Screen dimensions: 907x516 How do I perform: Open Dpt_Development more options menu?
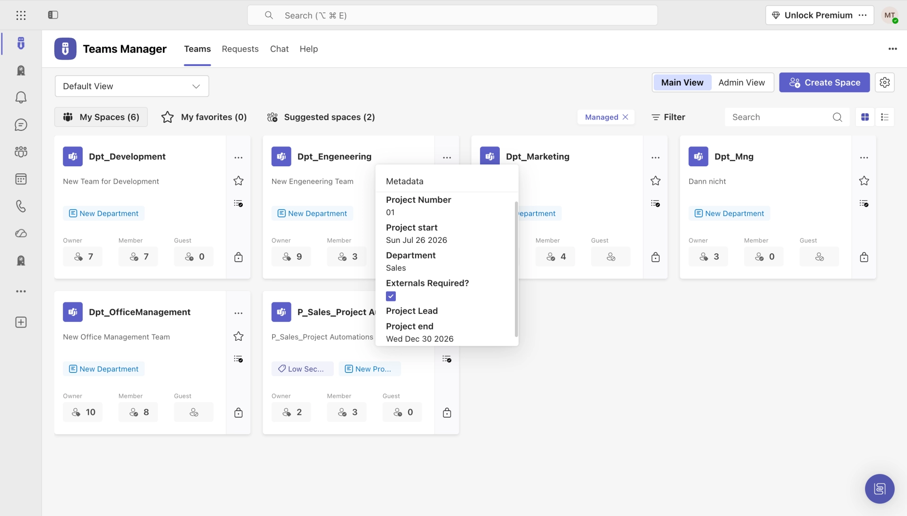(x=239, y=158)
